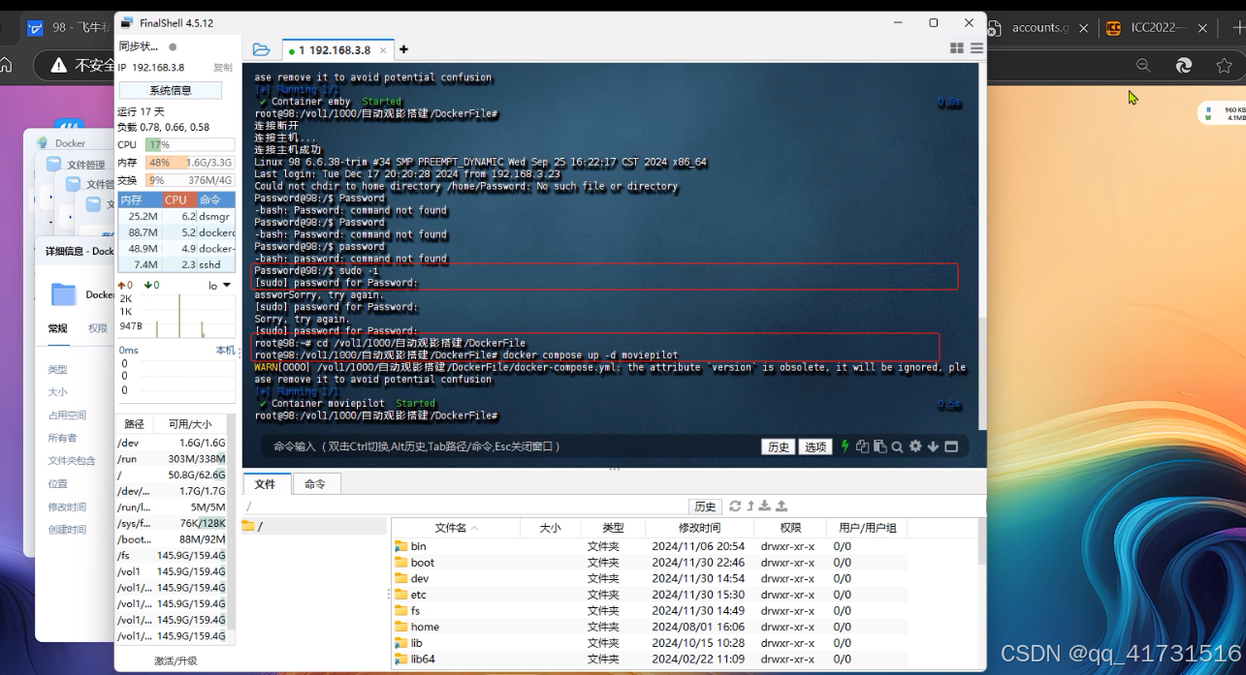Select the fs folder row
Viewport: 1246px width, 675px height.
tap(651, 611)
